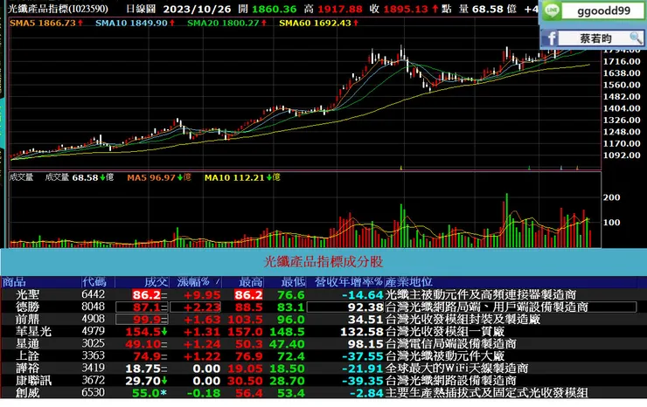Click stock code 4908
This screenshot has height=407, width=647.
(94, 319)
